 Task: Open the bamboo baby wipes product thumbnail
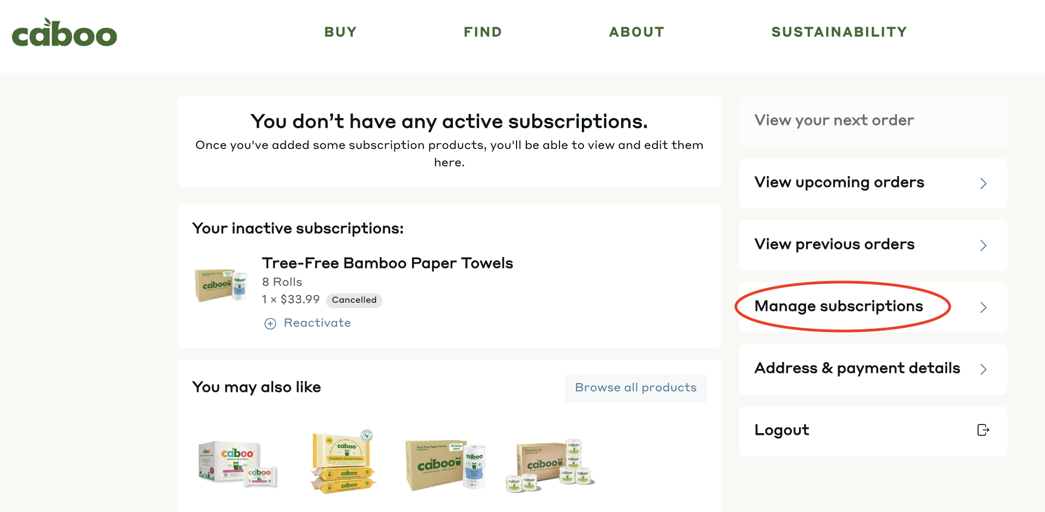[238, 463]
